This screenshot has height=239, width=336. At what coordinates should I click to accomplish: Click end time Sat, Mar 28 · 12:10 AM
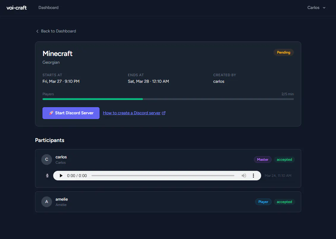(148, 81)
